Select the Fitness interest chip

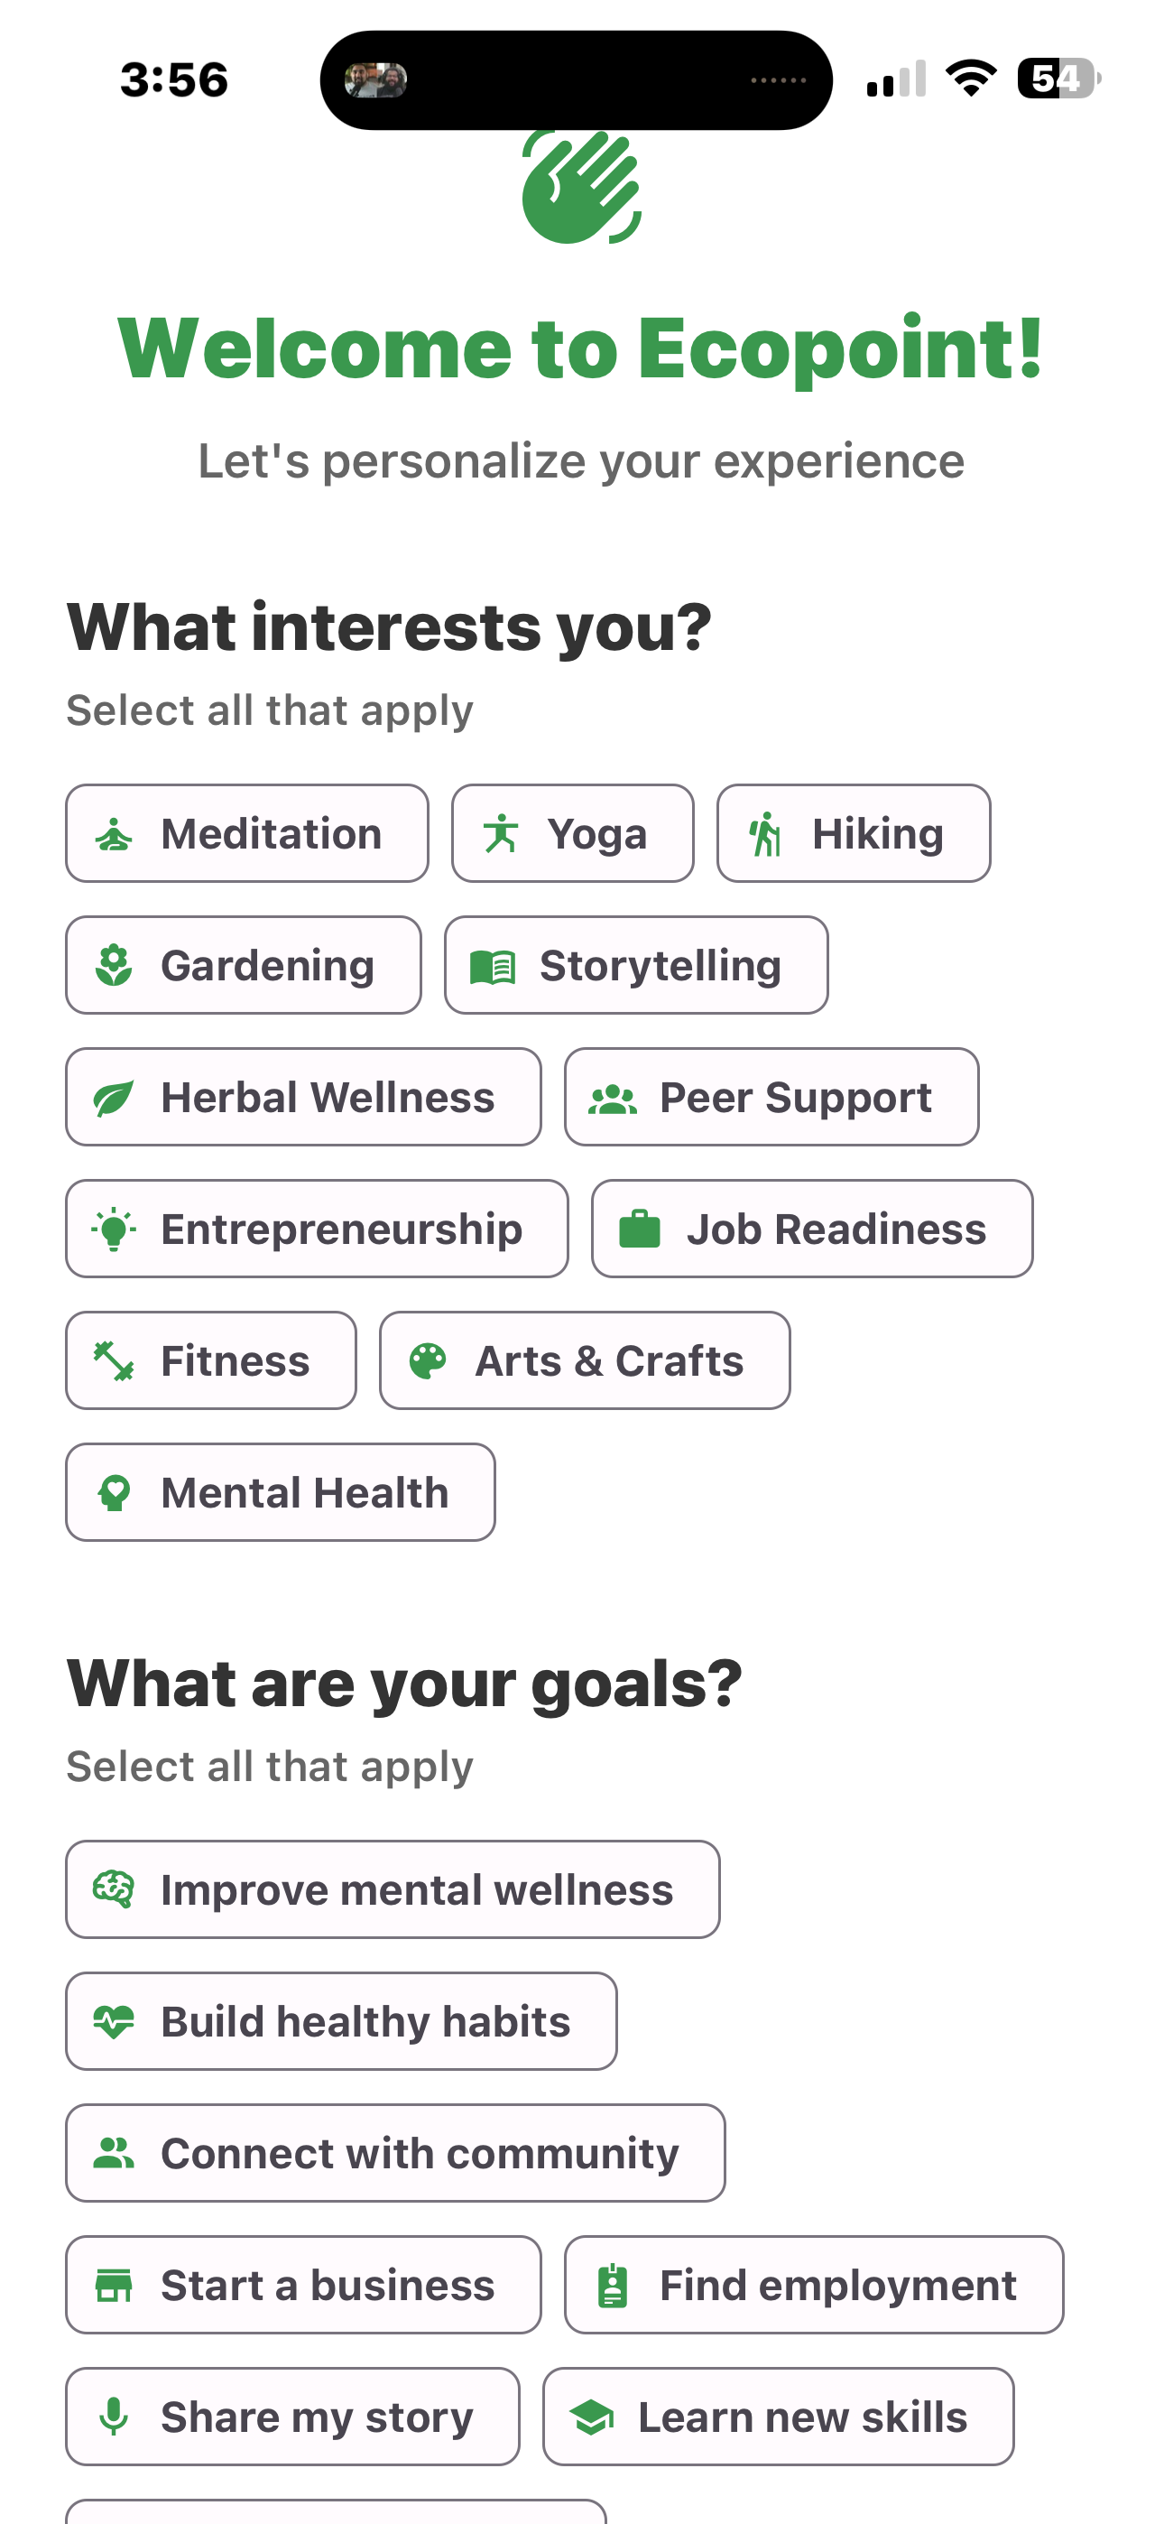[210, 1360]
